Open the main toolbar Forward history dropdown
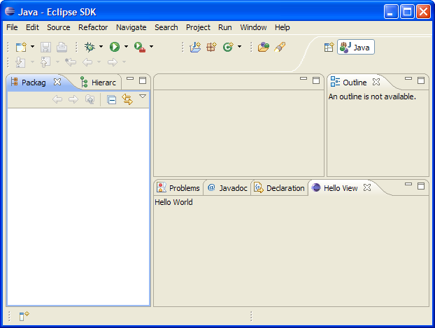Viewport: 435px width, 328px height. point(124,62)
